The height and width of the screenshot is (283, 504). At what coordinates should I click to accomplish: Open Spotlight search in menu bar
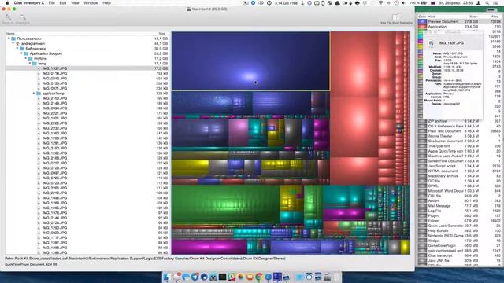click(487, 3)
